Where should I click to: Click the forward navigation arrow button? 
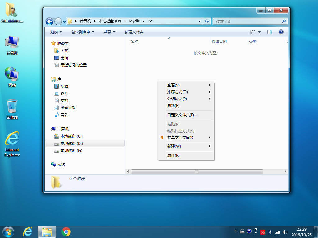point(58,21)
